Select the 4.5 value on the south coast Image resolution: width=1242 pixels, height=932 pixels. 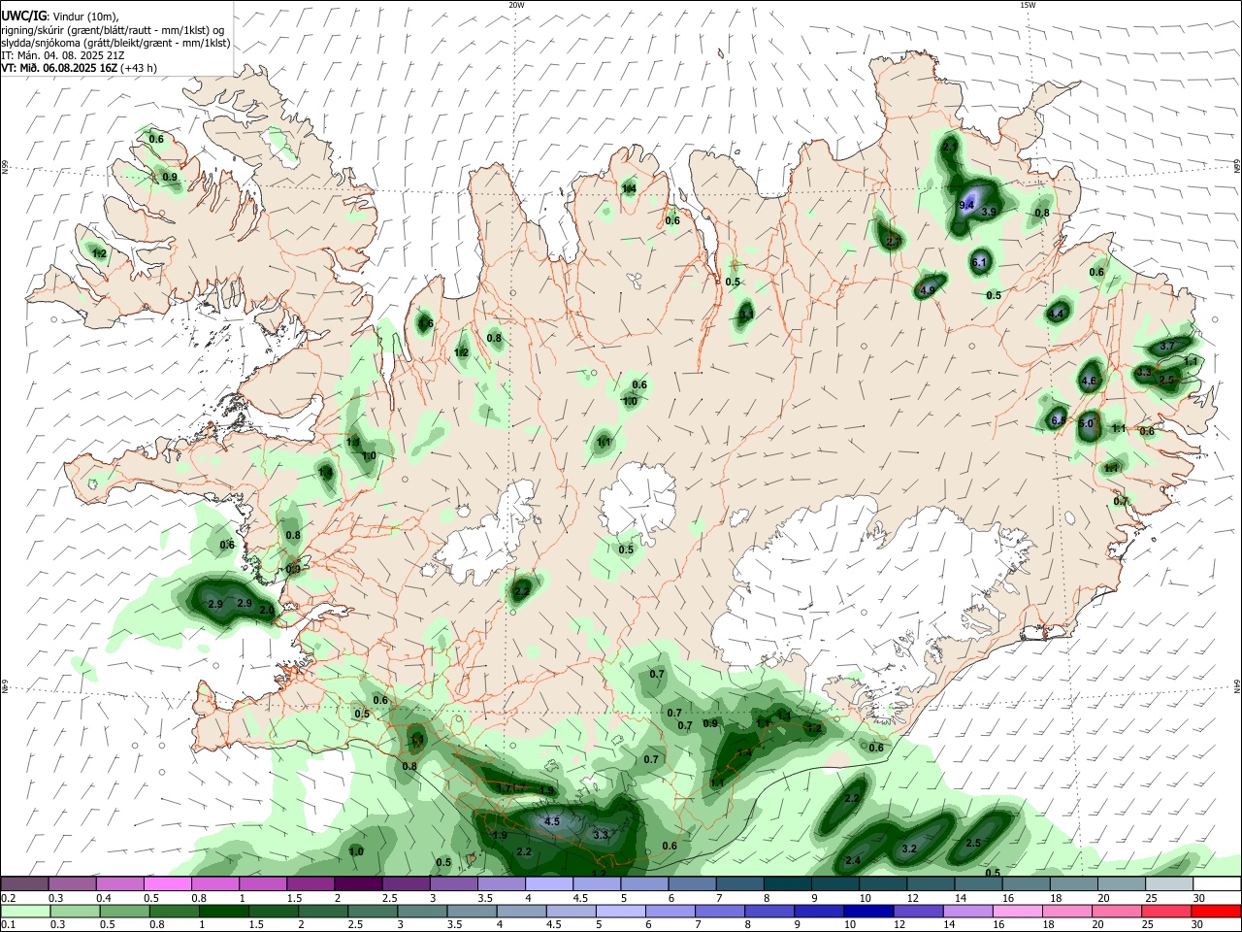point(552,821)
